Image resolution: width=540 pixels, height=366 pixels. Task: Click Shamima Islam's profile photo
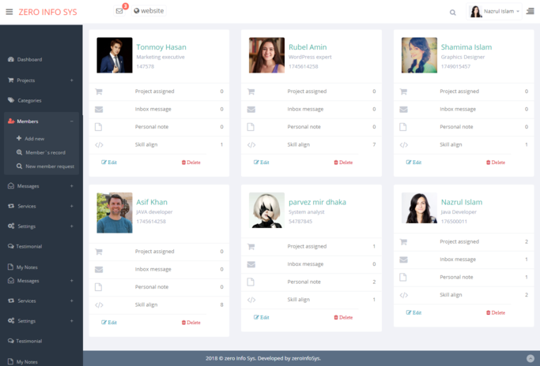coord(419,55)
